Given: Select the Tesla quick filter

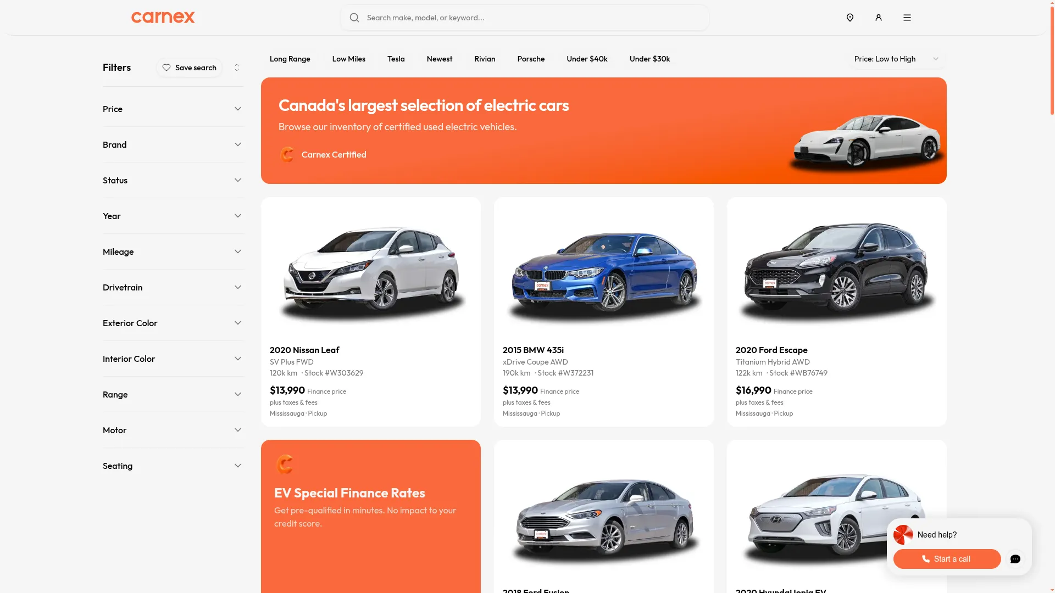Looking at the screenshot, I should pyautogui.click(x=396, y=59).
